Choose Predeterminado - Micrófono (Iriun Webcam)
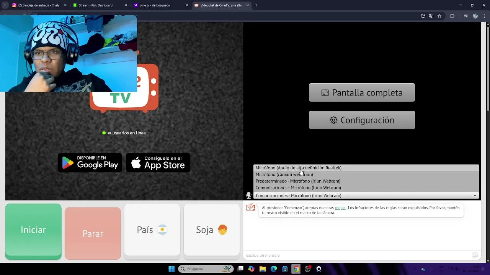490x275 pixels. coord(366,181)
